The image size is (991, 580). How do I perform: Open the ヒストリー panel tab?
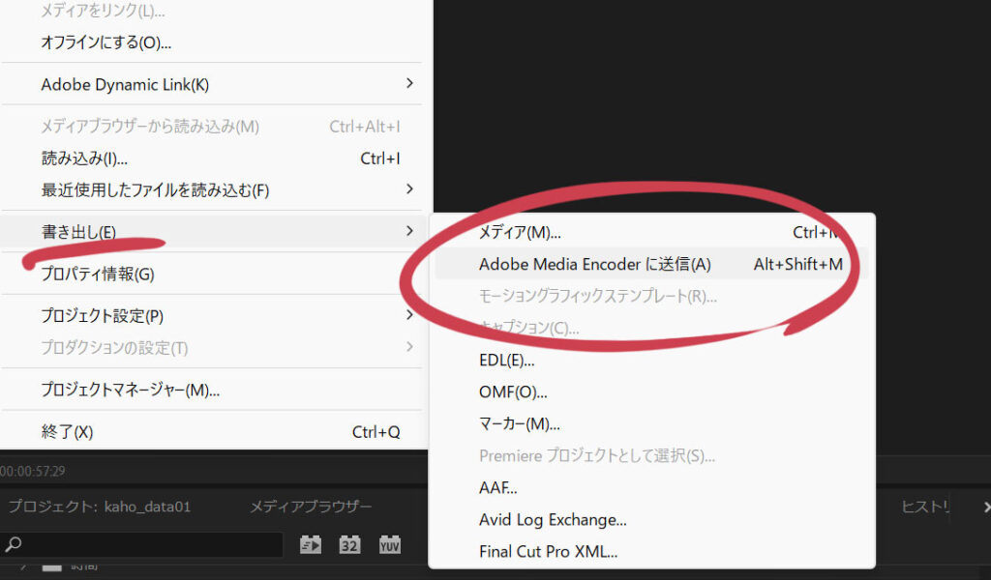(x=926, y=507)
